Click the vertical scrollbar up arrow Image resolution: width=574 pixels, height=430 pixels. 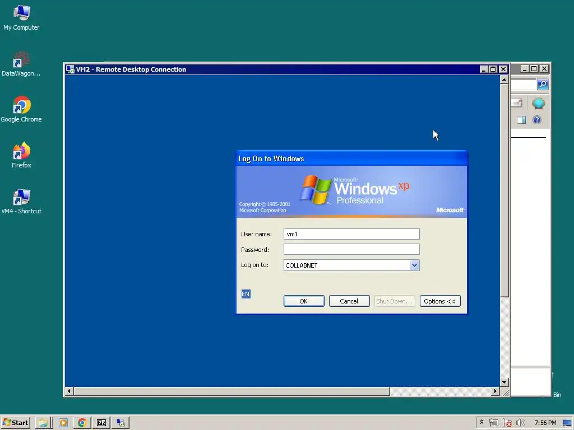504,80
